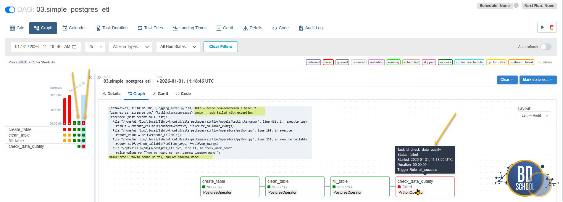This screenshot has width=563, height=202.
Task: Open the Calendar view tab
Action: (74, 28)
